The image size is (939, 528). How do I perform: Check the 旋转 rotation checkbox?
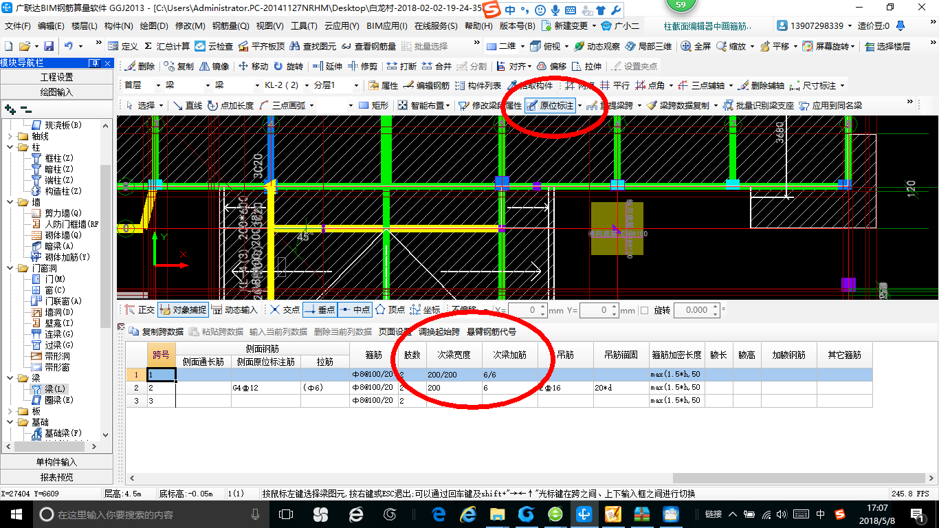point(644,310)
